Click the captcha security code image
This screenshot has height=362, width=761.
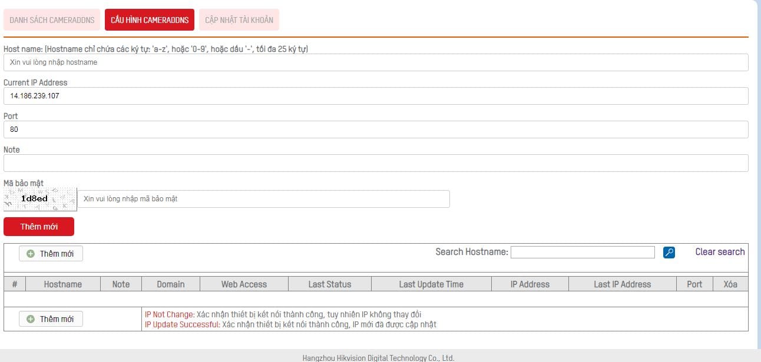tap(40, 199)
